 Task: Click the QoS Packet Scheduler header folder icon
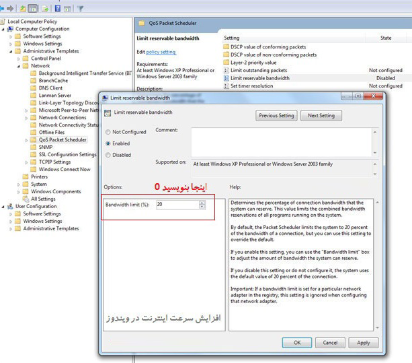pyautogui.click(x=142, y=23)
